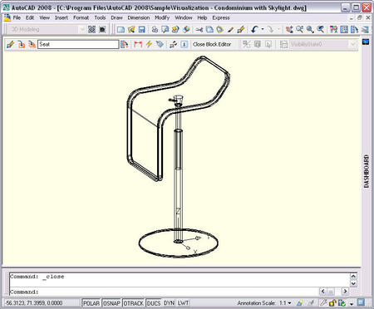The height and width of the screenshot is (309, 374).
Task: Open the Express menu
Action: point(221,17)
